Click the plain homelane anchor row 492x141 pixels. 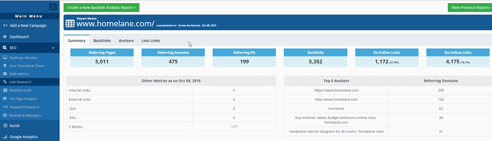click(336, 108)
